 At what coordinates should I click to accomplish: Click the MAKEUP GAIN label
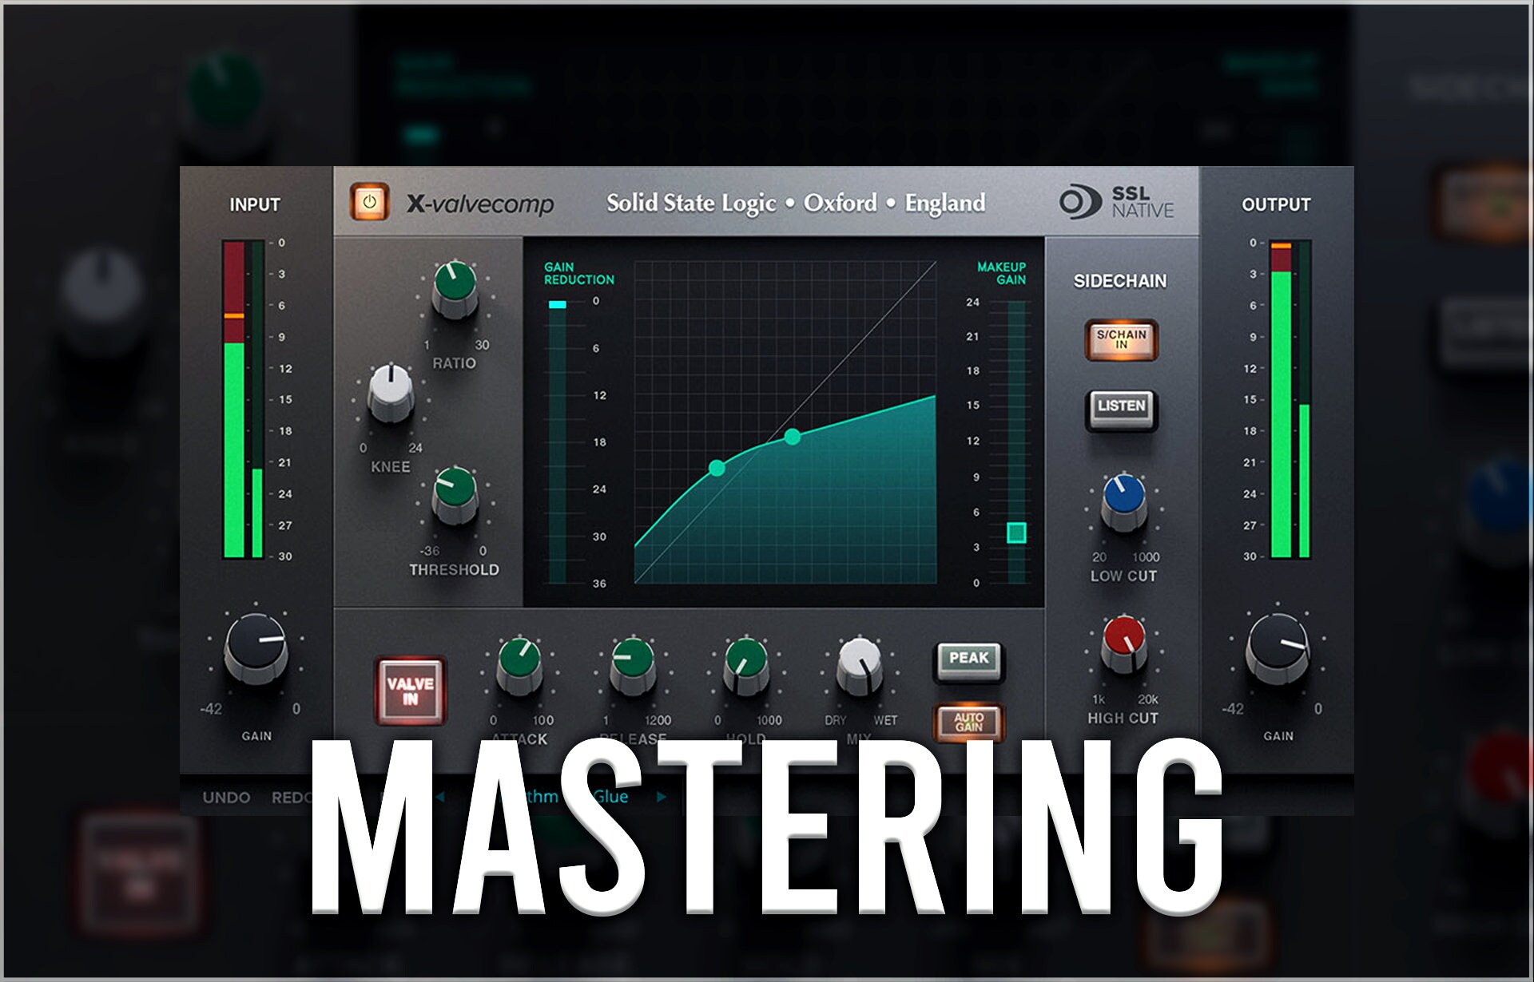tap(1001, 273)
